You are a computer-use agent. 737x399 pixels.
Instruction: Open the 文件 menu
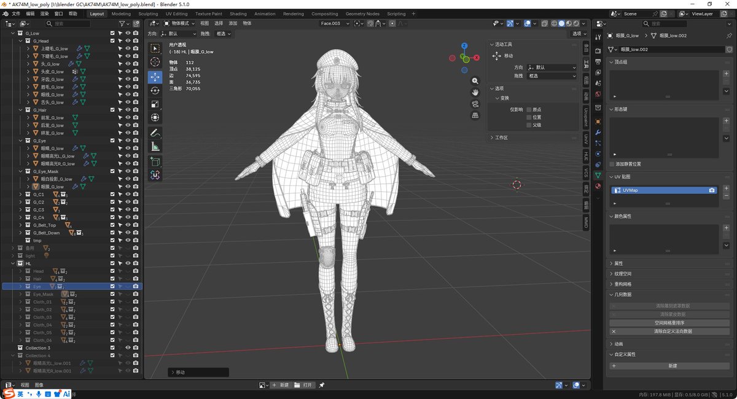(x=16, y=14)
